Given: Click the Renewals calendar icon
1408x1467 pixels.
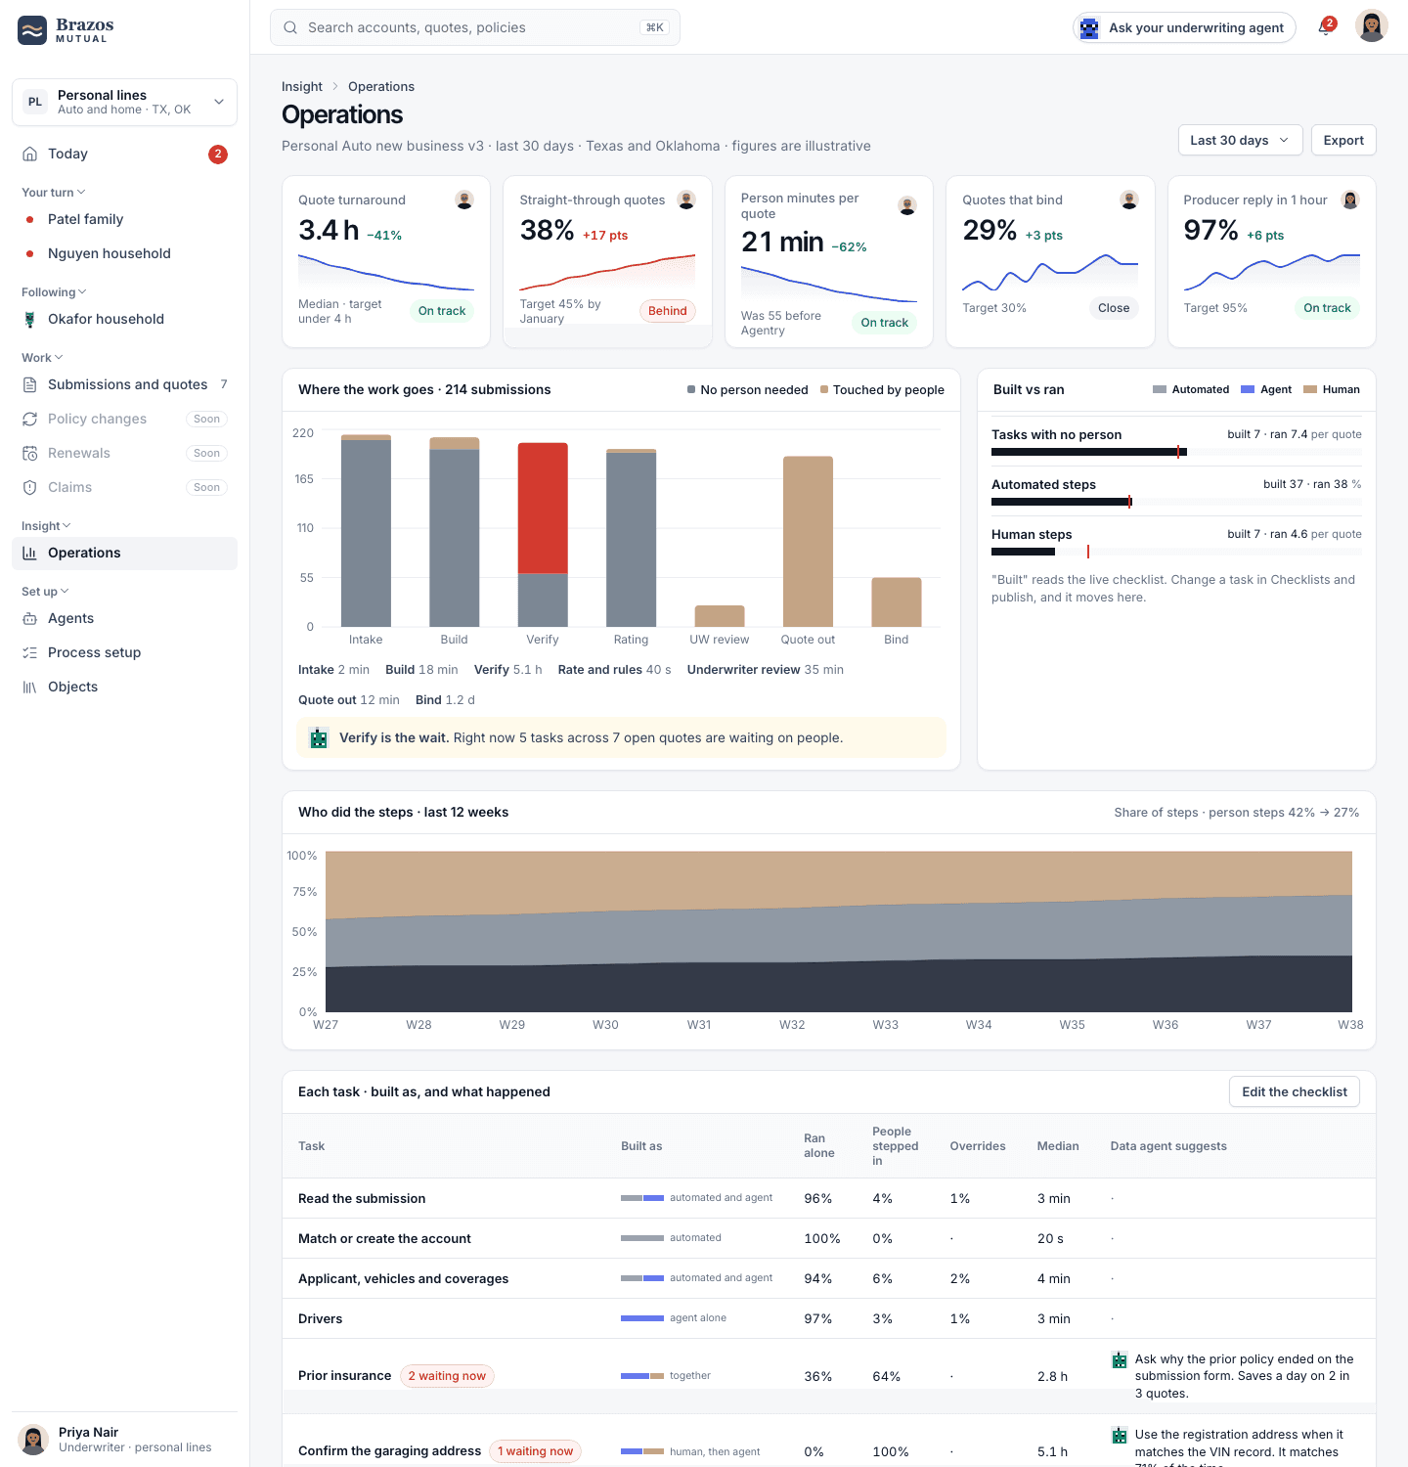Looking at the screenshot, I should pyautogui.click(x=30, y=453).
